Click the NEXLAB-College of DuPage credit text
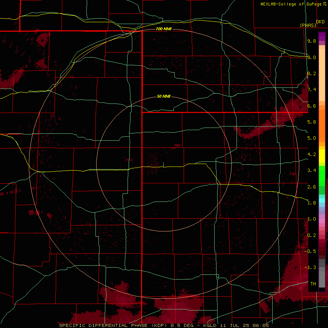This screenshot has width=328, height=328. 291,4
